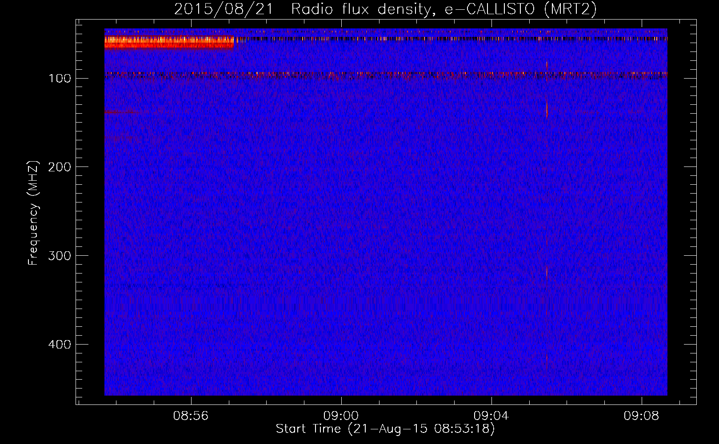Image resolution: width=719 pixels, height=444 pixels.
Task: Click the 100 frequency tick label
Action: [x=60, y=79]
